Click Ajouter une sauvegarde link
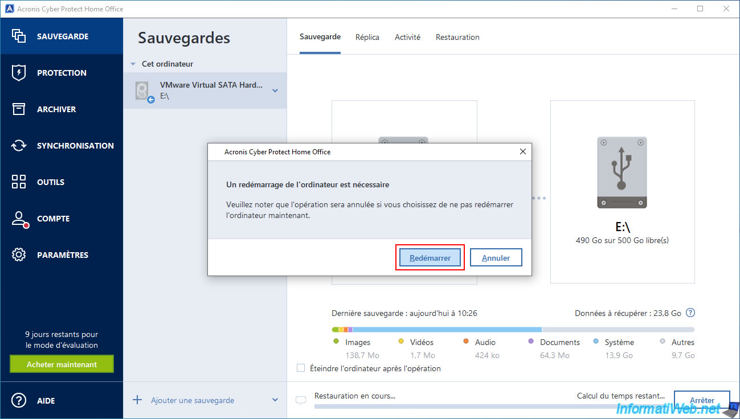 pyautogui.click(x=193, y=400)
